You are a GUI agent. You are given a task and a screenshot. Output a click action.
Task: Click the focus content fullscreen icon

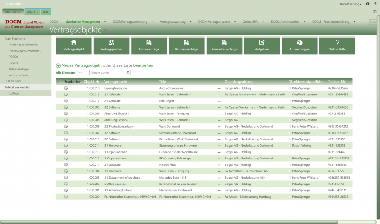[x=375, y=11]
